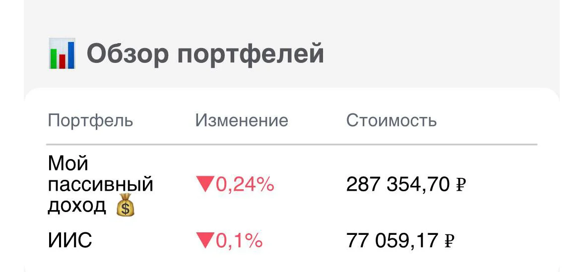This screenshot has height=272, width=585.
Task: Select the 0,1% change value
Action: [x=239, y=241]
